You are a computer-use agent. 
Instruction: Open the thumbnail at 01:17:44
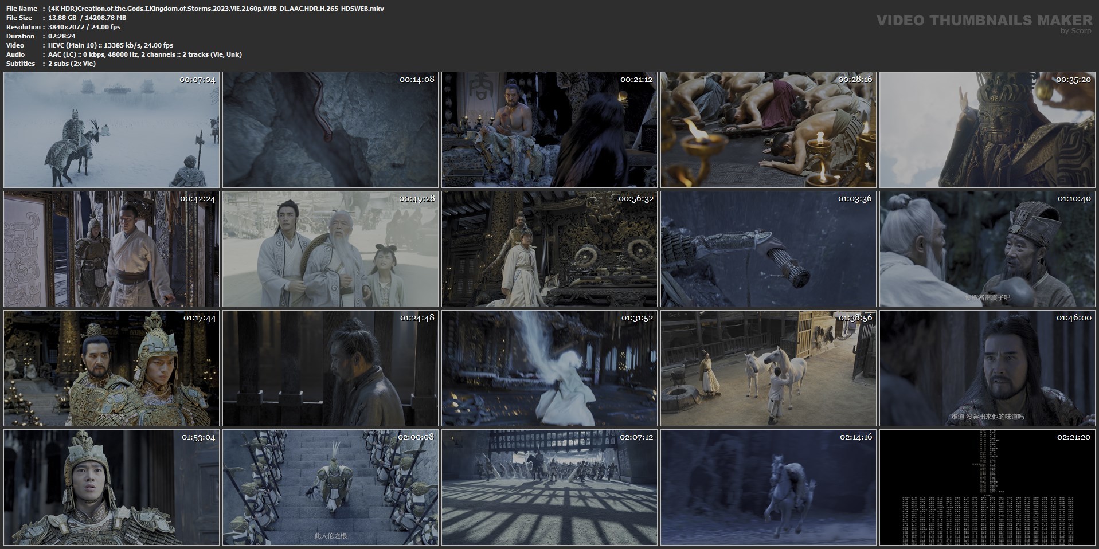(x=111, y=368)
